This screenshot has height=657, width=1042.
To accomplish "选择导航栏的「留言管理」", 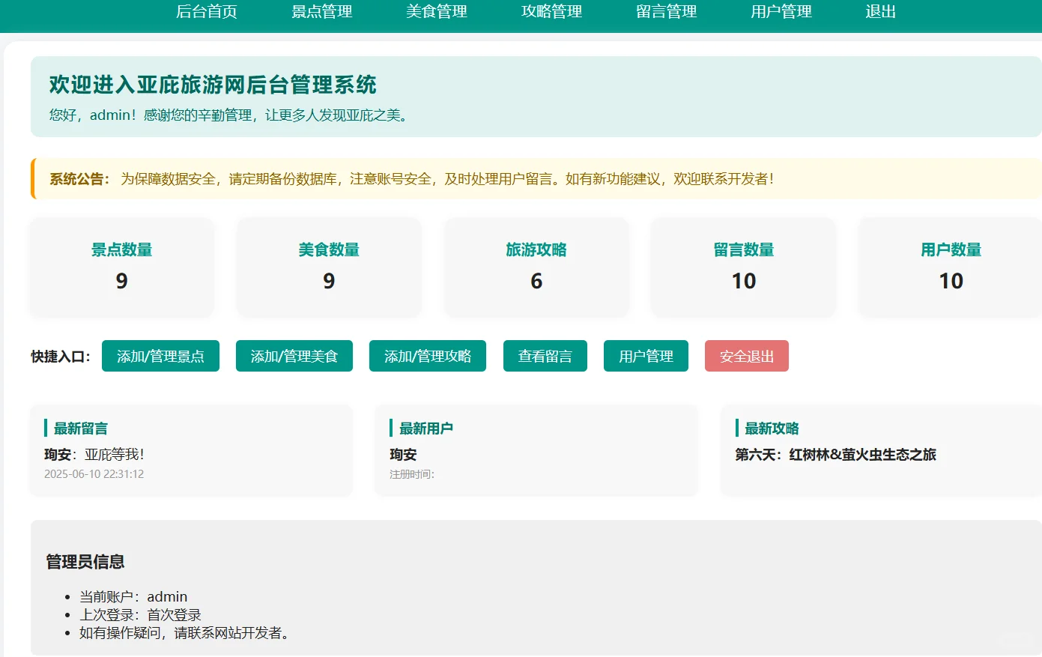I will click(x=666, y=12).
